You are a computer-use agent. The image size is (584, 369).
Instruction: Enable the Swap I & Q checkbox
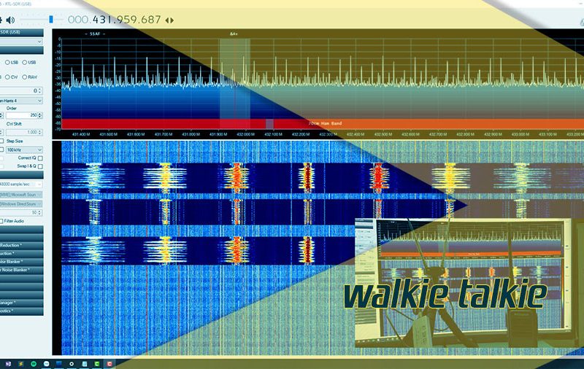click(x=40, y=166)
